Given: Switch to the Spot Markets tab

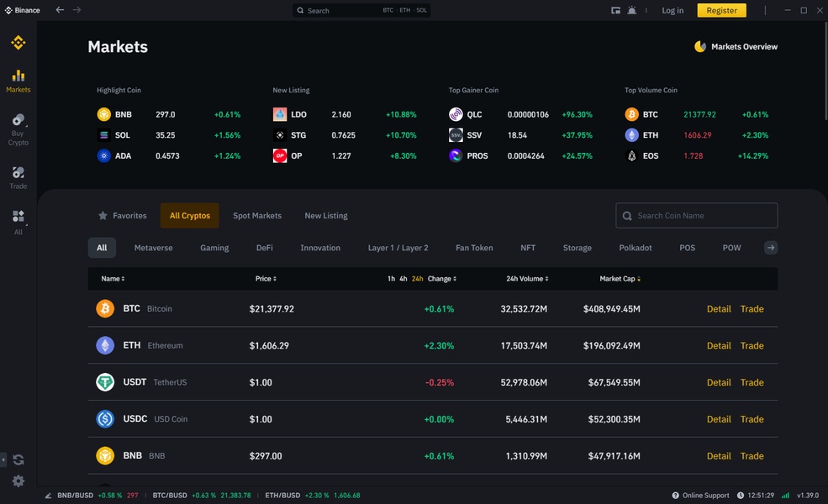Looking at the screenshot, I should coord(257,216).
